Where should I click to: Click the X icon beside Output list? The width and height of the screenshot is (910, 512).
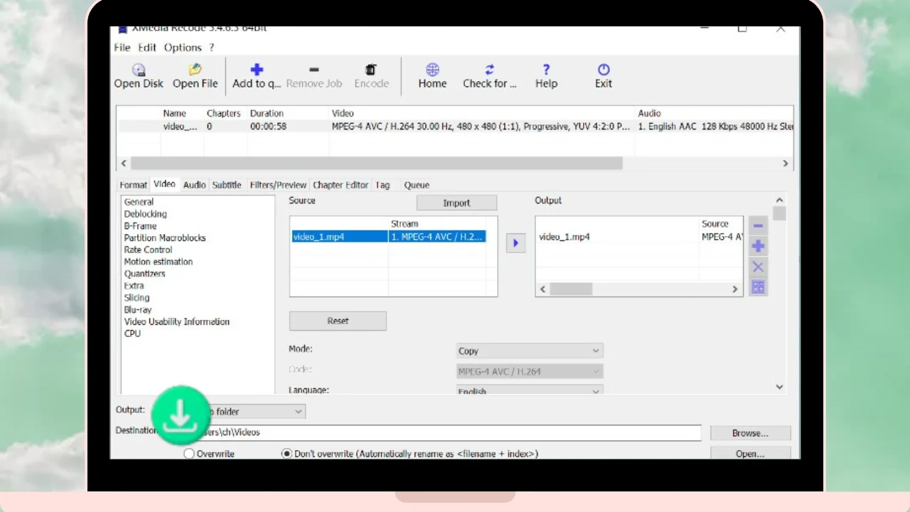tap(758, 267)
